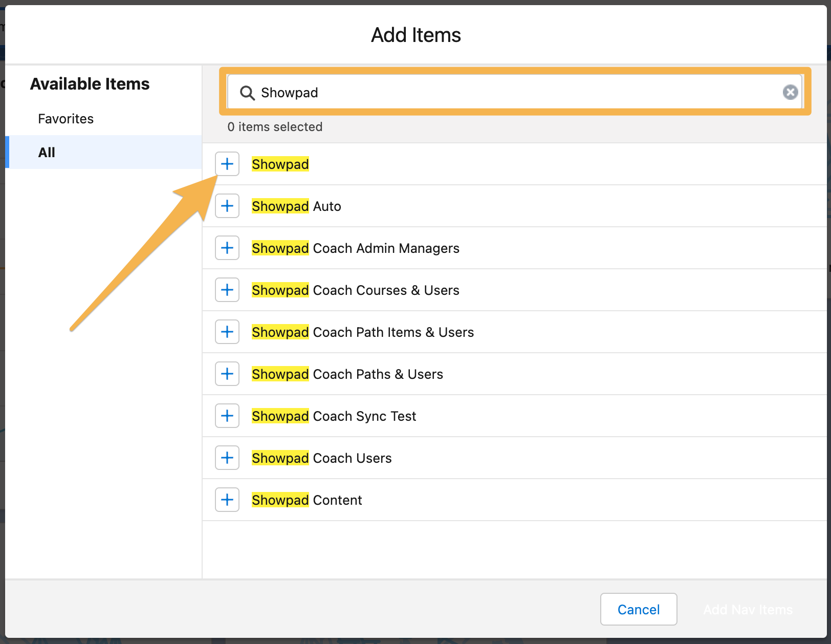Image resolution: width=831 pixels, height=644 pixels.
Task: Add Showpad Coach Courses & Users item
Action: 227,290
